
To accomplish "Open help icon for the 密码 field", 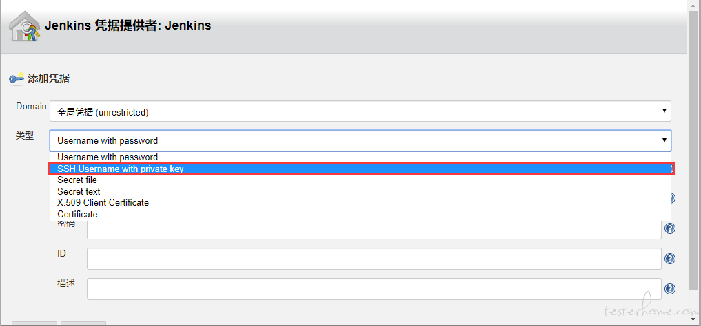I will [670, 228].
